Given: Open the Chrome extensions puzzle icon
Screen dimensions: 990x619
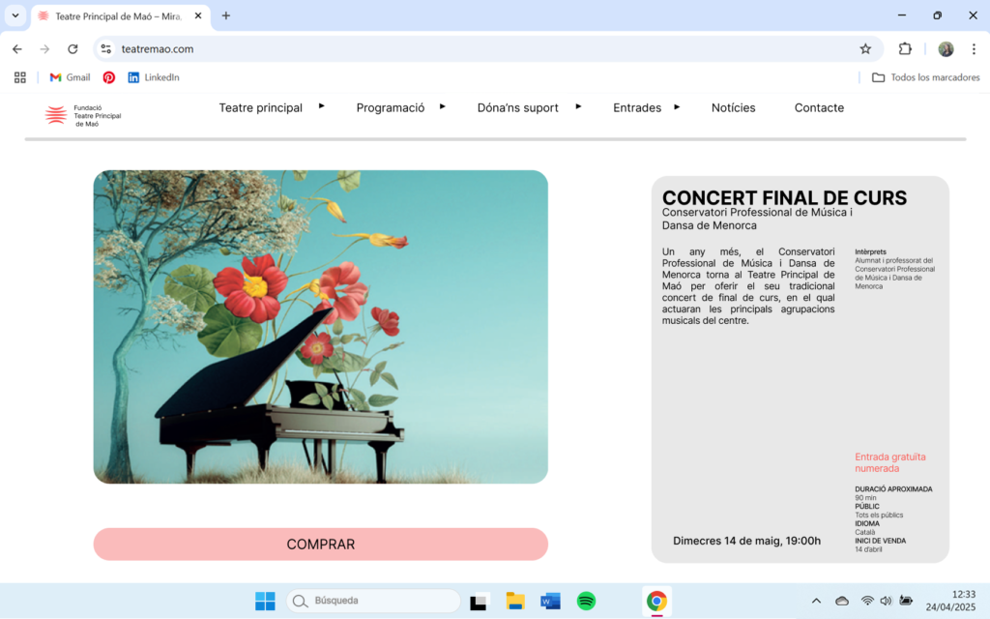Looking at the screenshot, I should coord(905,48).
